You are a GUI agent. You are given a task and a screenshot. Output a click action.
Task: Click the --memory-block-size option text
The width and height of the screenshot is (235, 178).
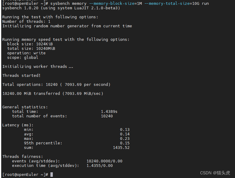113,3
